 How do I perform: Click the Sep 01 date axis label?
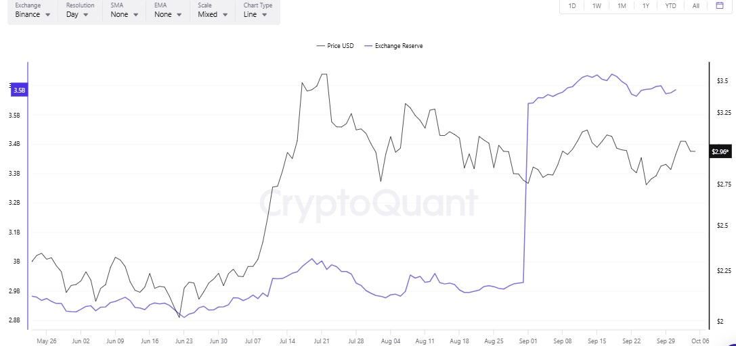point(529,341)
